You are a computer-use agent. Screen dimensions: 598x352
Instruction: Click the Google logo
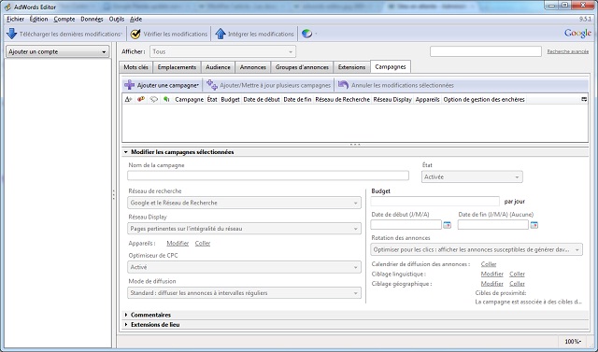pos(577,34)
